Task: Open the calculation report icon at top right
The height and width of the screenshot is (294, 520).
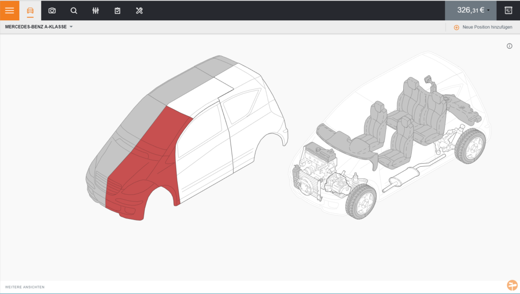Action: coord(508,10)
